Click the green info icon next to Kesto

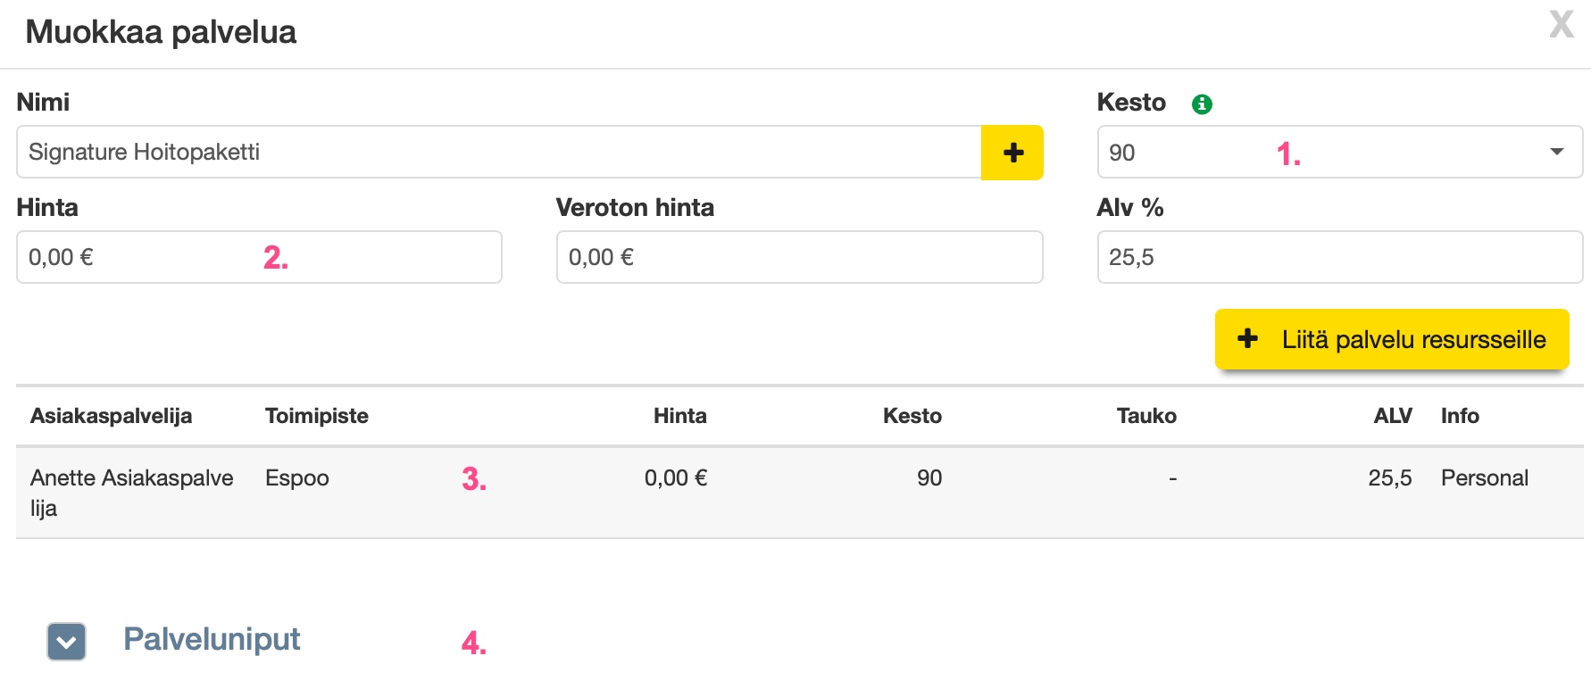coord(1202,104)
